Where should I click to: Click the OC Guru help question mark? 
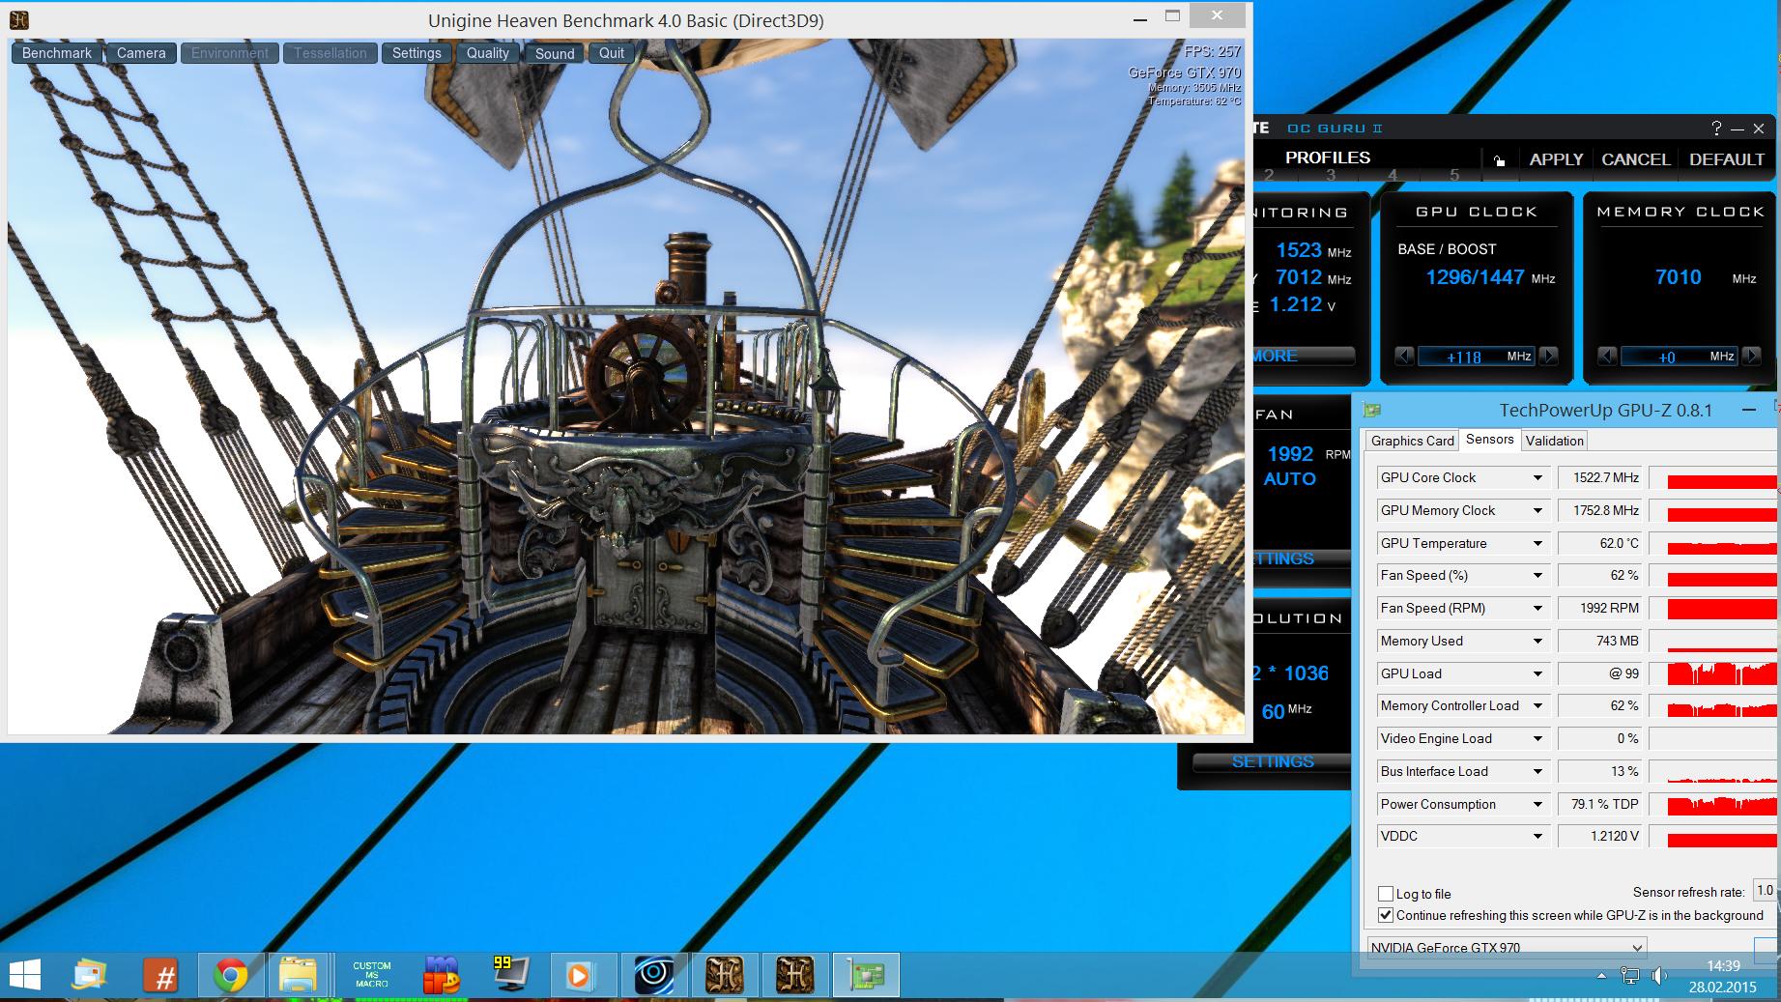(x=1716, y=129)
